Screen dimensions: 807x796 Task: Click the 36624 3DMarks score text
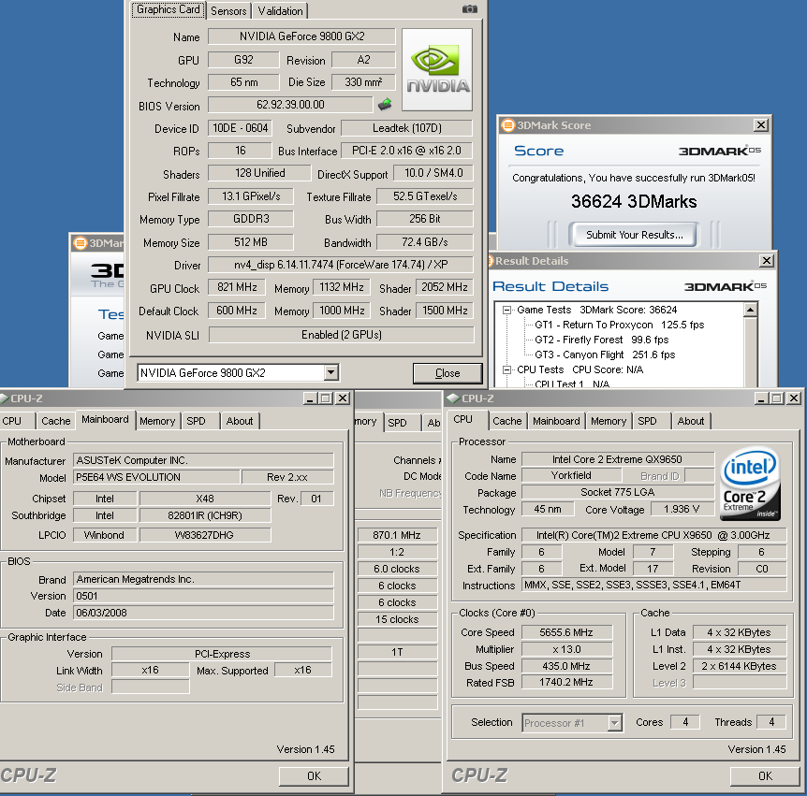(x=634, y=201)
